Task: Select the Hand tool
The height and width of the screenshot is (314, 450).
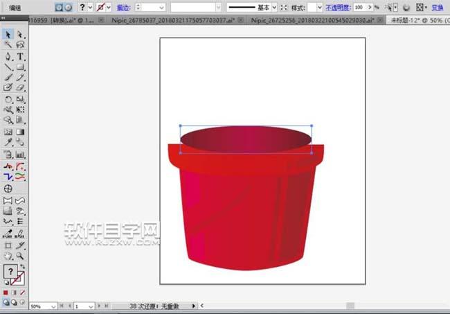Action: (x=8, y=256)
